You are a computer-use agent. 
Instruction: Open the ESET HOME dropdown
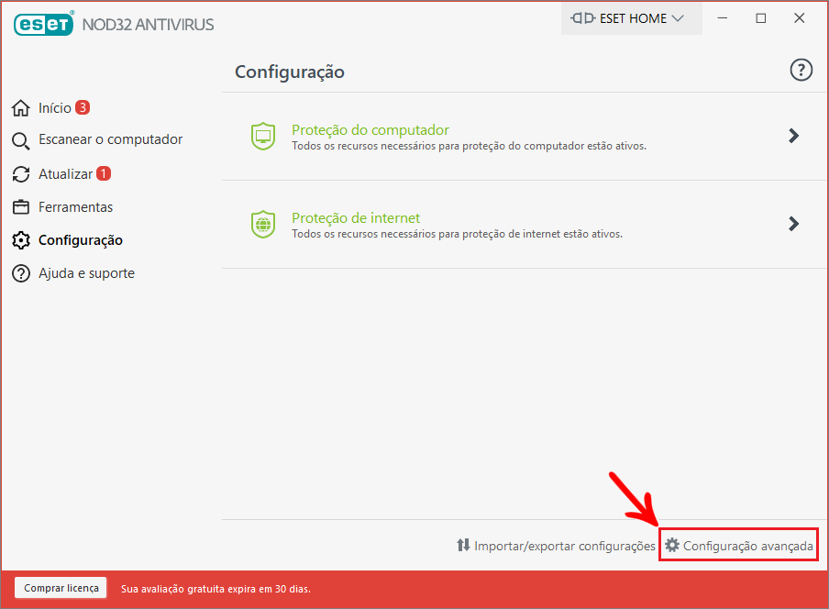631,18
